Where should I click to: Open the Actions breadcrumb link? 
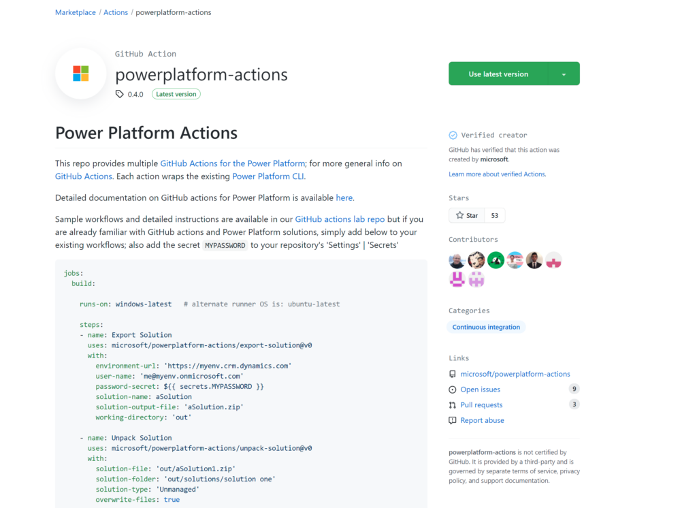click(x=116, y=12)
